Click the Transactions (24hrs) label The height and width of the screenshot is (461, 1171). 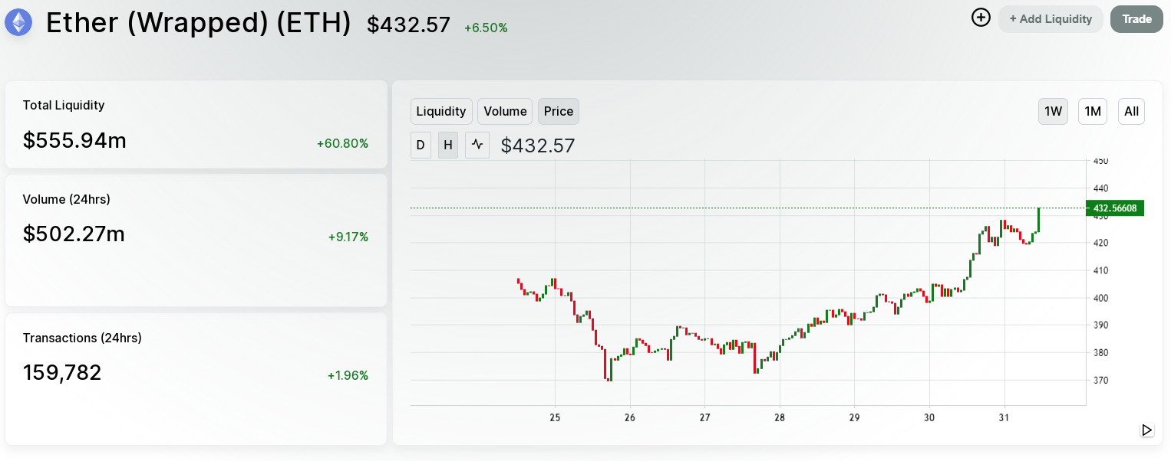click(82, 338)
